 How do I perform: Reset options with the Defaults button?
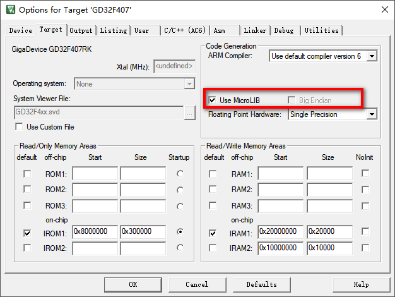pyautogui.click(x=262, y=284)
